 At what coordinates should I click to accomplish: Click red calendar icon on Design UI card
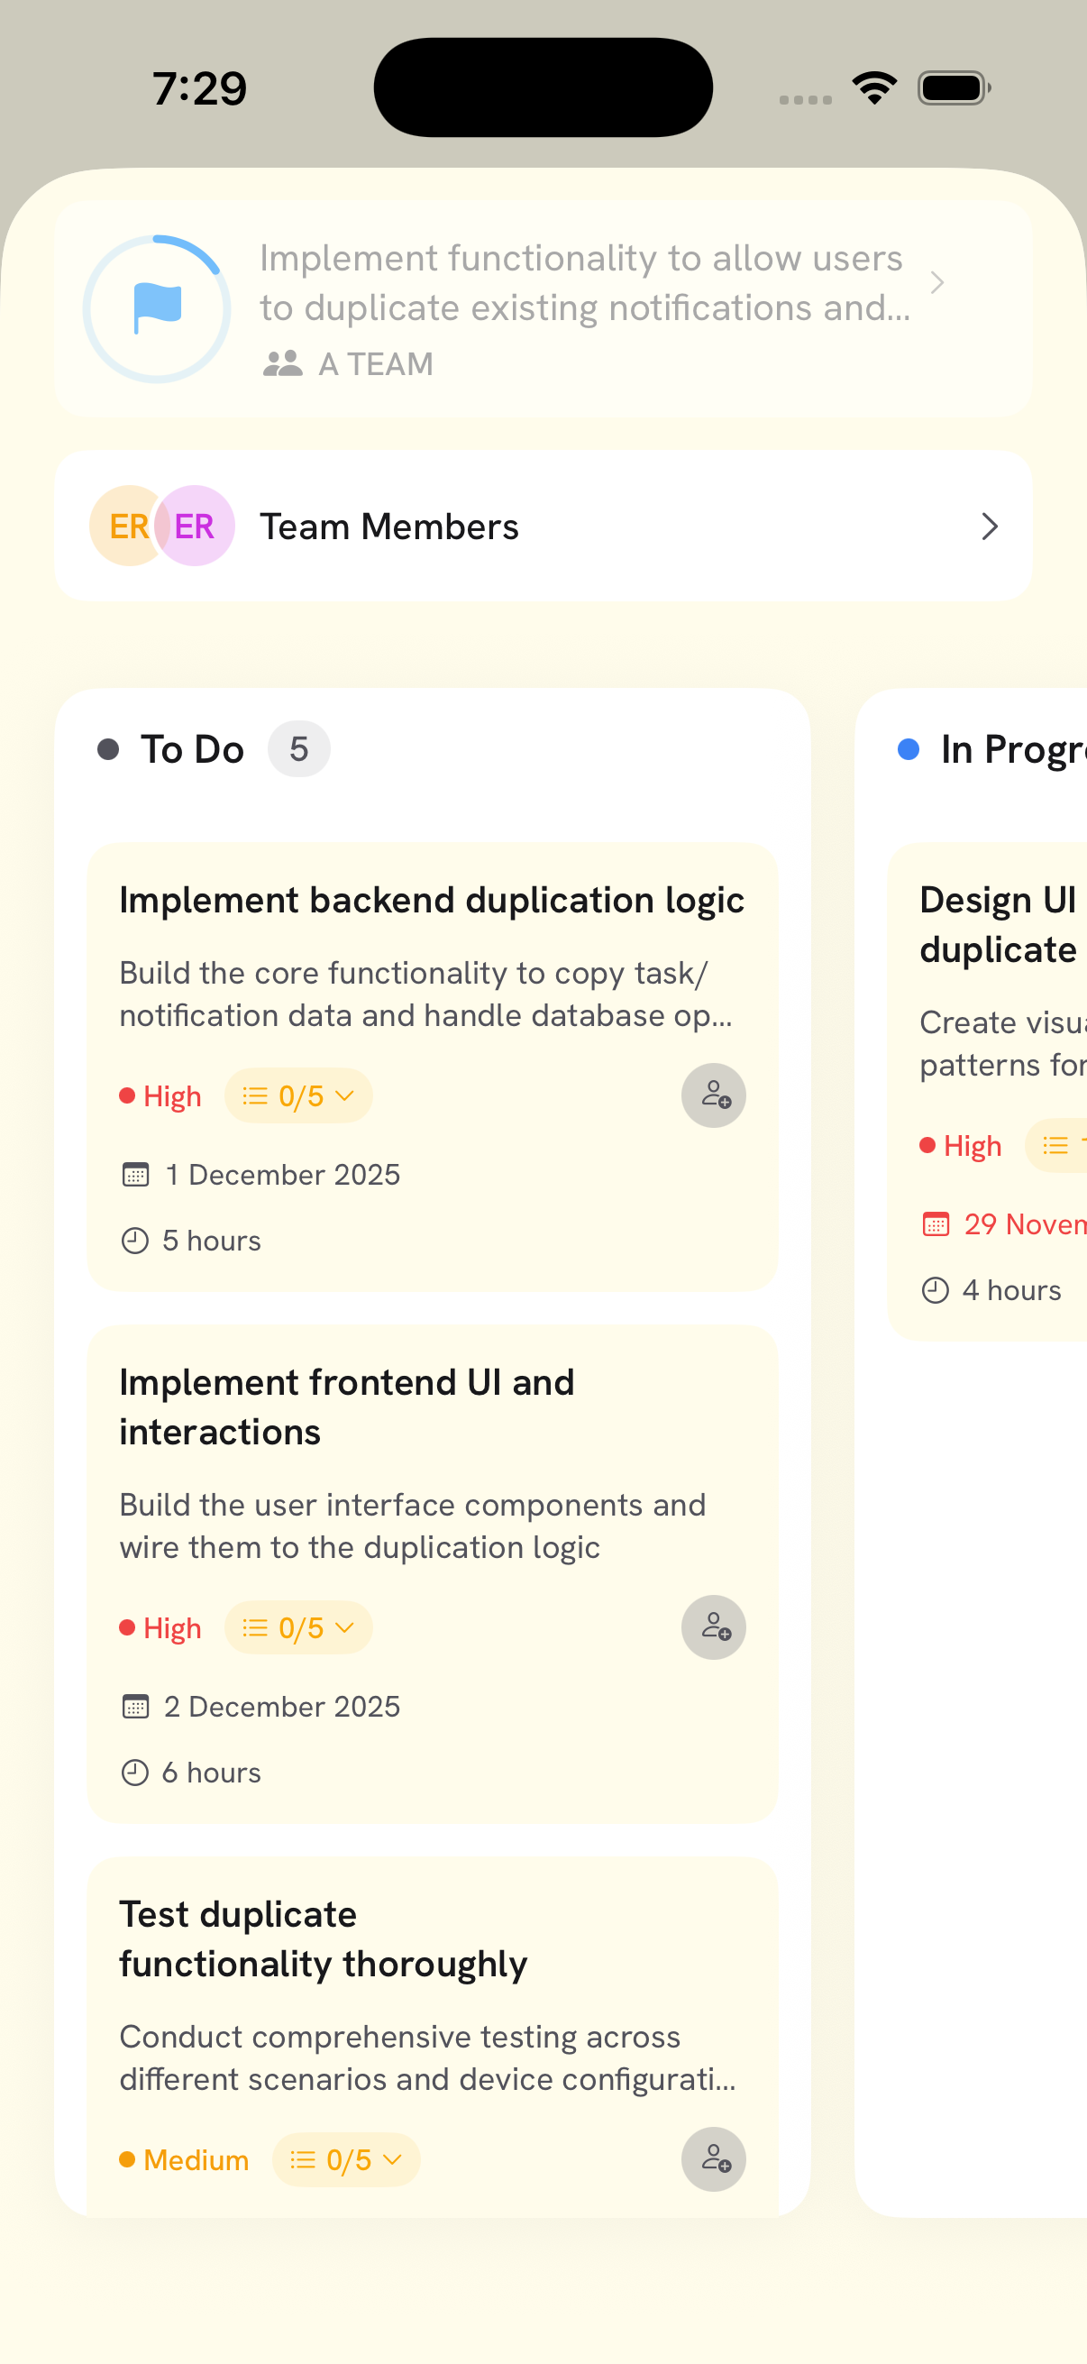pos(935,1224)
